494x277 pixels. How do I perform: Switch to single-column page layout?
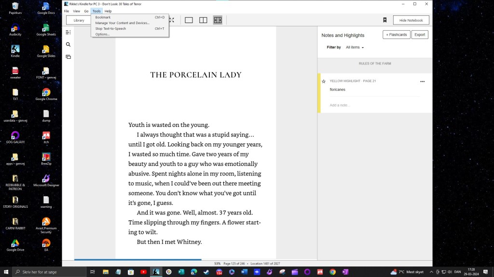[x=189, y=20]
